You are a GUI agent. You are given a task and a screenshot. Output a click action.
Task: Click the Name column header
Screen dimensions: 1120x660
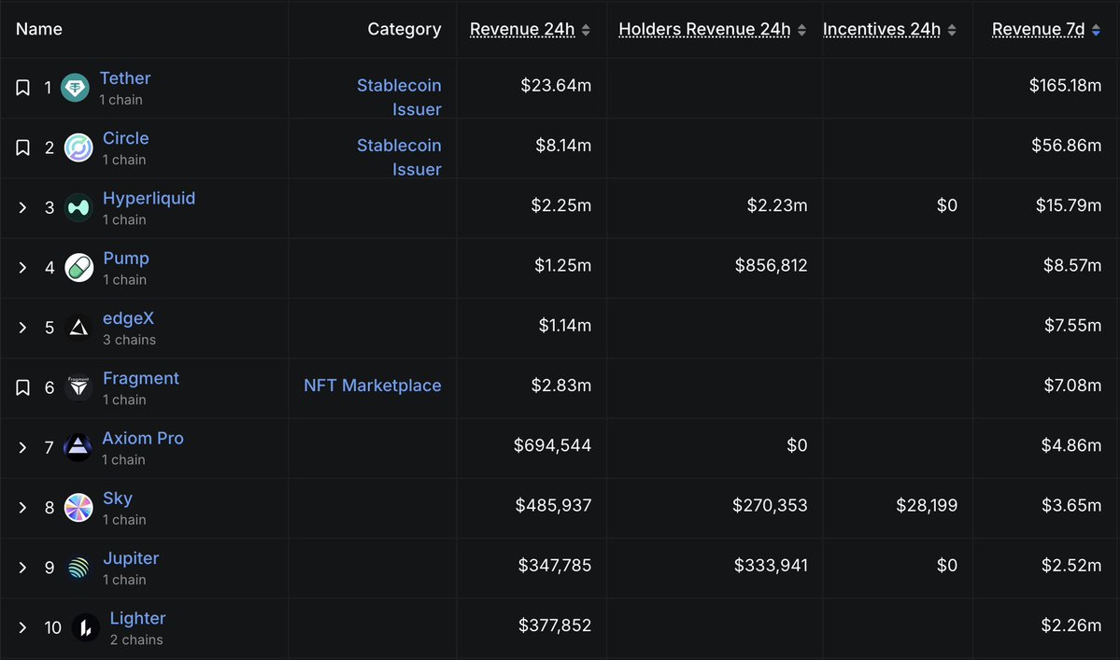tap(38, 29)
